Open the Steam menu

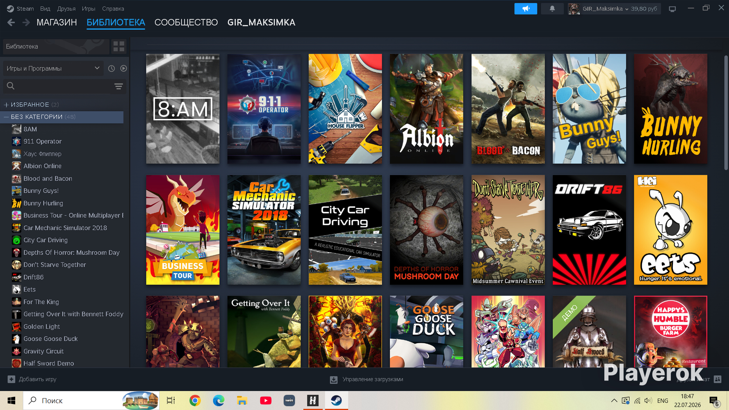[x=21, y=9]
